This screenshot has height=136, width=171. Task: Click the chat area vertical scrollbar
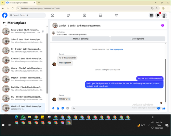(166, 80)
